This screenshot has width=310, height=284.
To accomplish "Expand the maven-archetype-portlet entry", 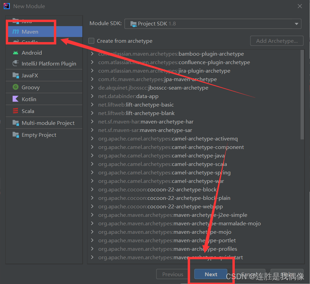I will pos(92,241).
